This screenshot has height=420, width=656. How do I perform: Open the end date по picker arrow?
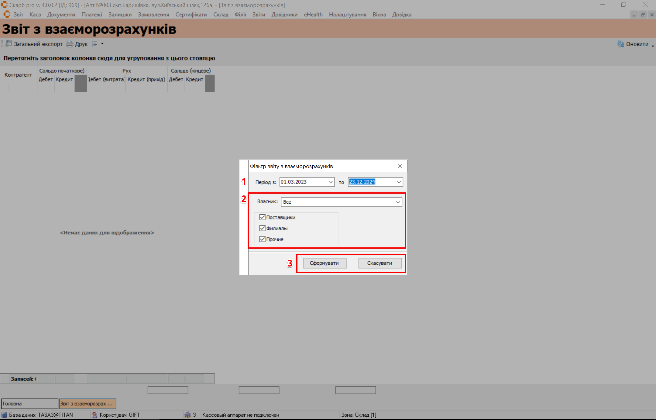399,182
